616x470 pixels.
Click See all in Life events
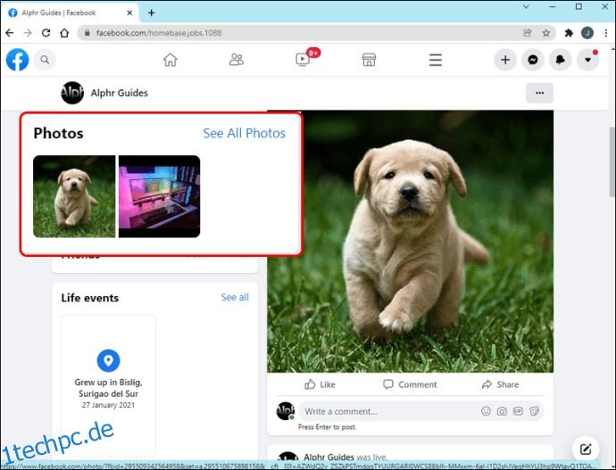[x=235, y=297]
